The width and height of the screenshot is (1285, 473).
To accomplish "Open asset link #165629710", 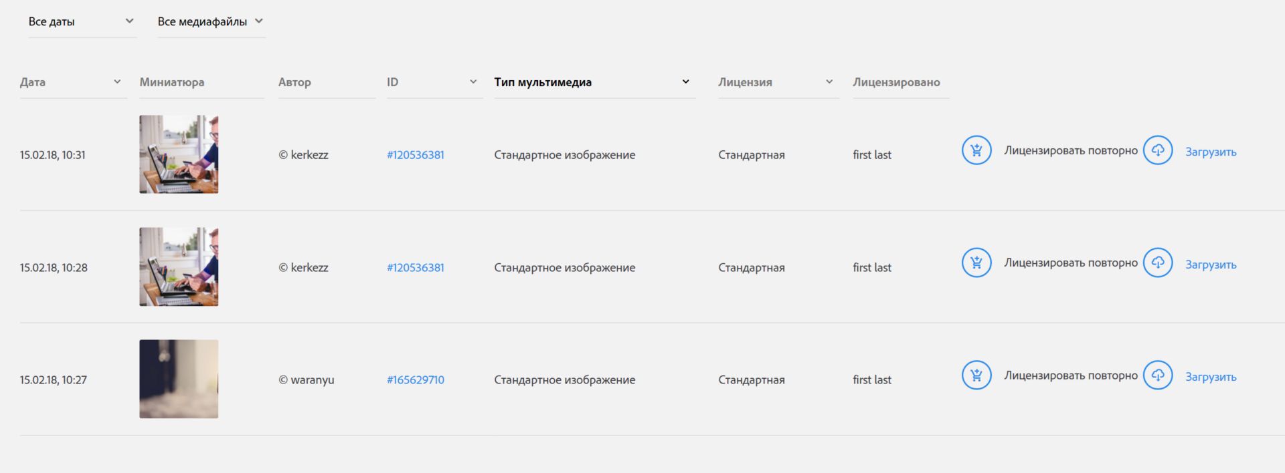I will pos(415,379).
